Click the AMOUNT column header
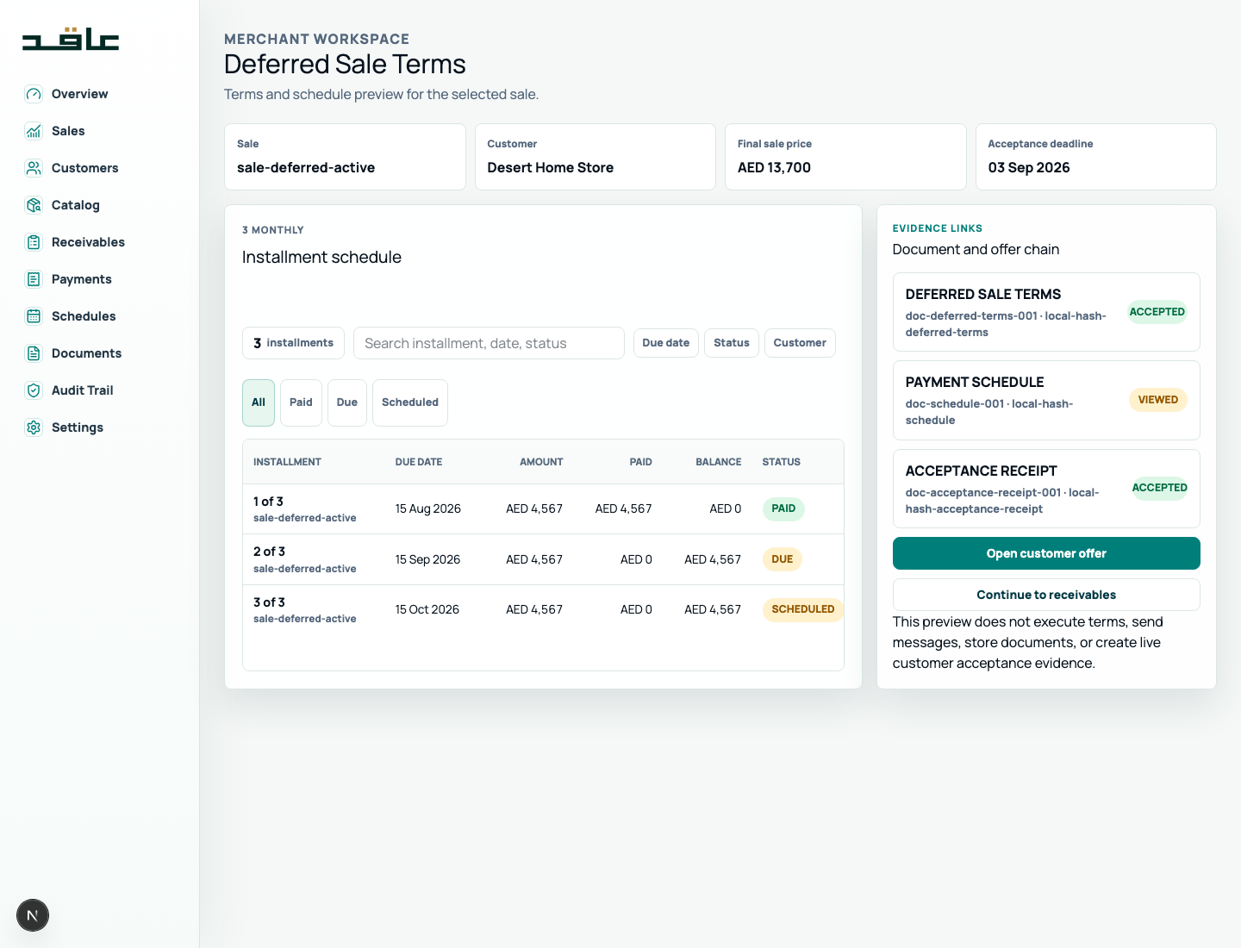Viewport: 1241px width, 948px height. point(541,462)
